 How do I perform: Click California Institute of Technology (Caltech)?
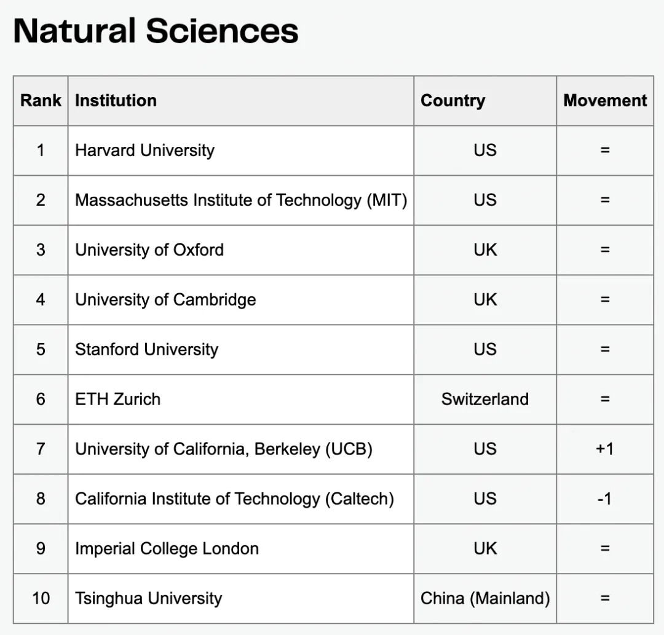coord(234,499)
